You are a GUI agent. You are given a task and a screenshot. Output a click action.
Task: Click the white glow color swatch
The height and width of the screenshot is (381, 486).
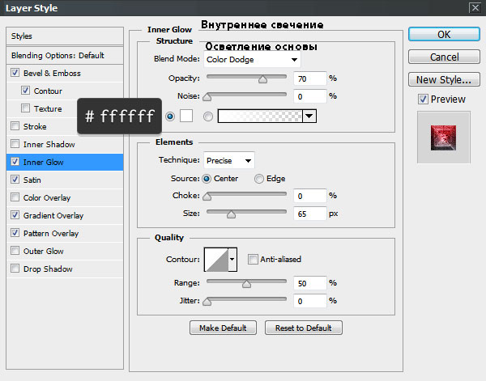point(186,116)
